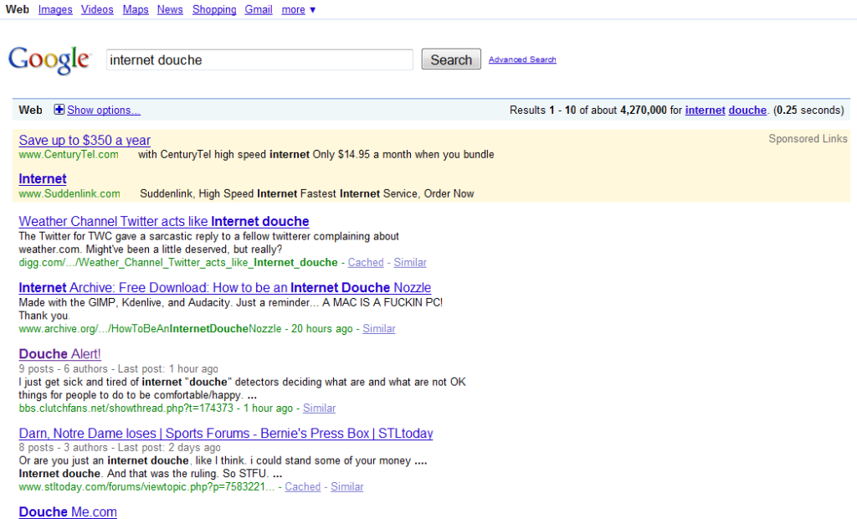This screenshot has height=519, width=857.
Task: Find pages Similar to archive.org result
Action: click(379, 329)
